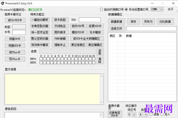Click the 读T5xx卡 button
The height and width of the screenshot is (118, 178).
(x=15, y=52)
